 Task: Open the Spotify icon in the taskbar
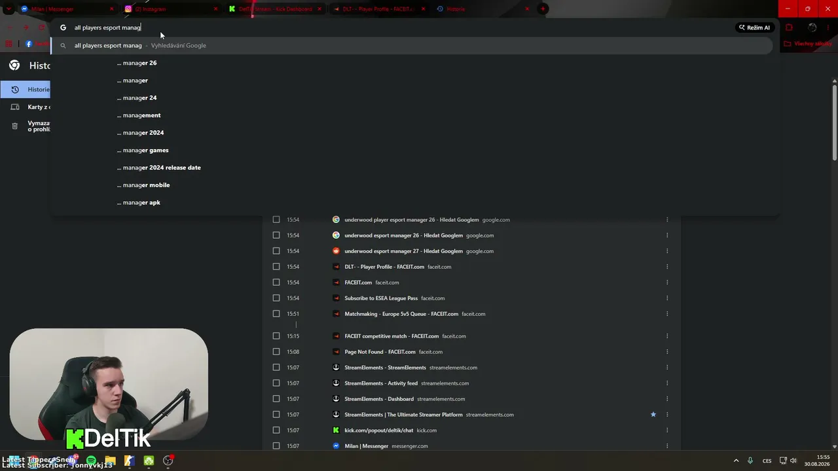click(x=91, y=461)
